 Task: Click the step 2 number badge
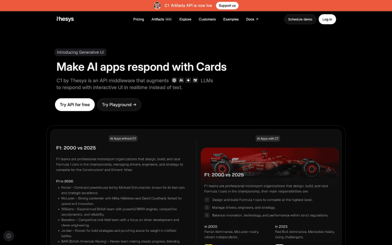tap(207, 207)
